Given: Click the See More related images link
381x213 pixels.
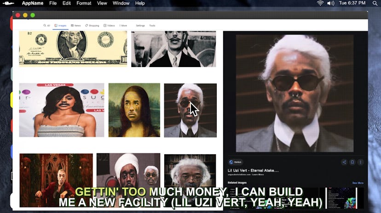Looking at the screenshot, I should tap(358, 183).
